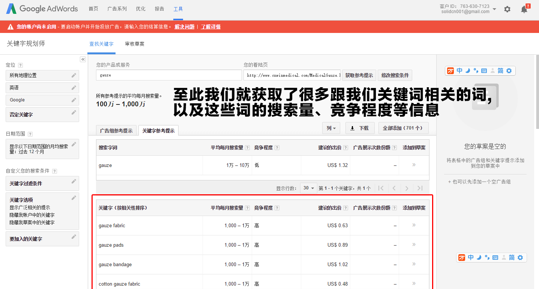Edit the 所有地理位置 targeting
The image size is (539, 289).
coord(74,75)
